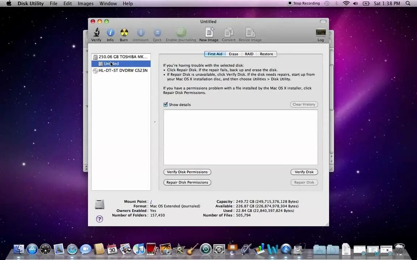Click the toolbar toggle pill in title bar
The height and width of the screenshot is (260, 417).
323,22
